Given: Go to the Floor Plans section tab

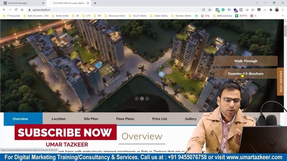Looking at the screenshot, I should tap(125, 119).
